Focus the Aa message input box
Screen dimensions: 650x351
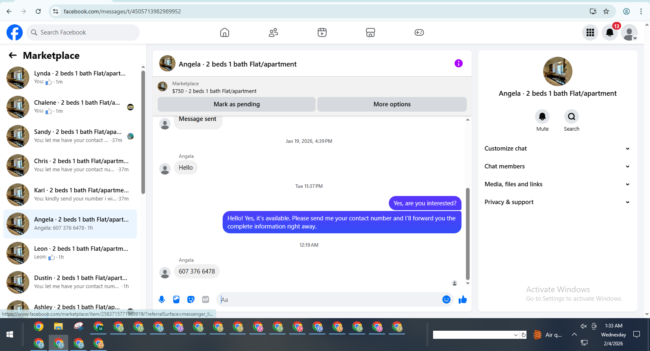point(329,299)
